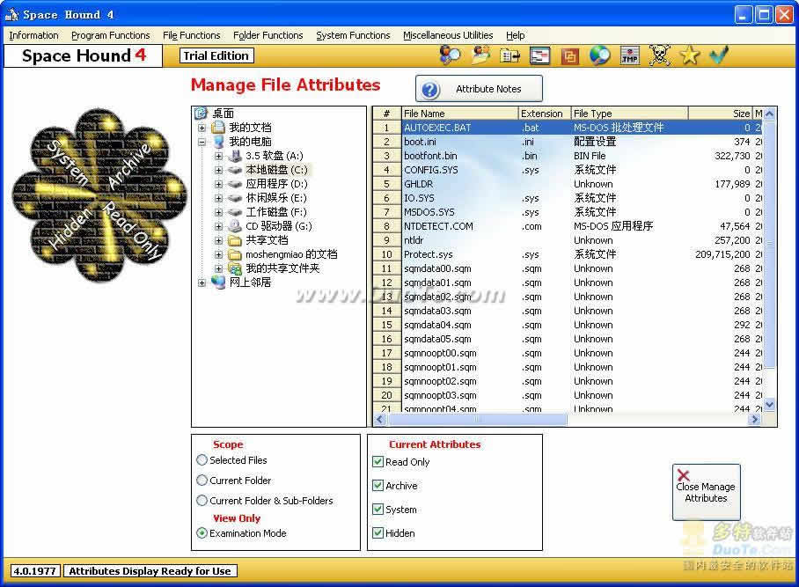Toggle the Archive attribute checkbox
799x587 pixels.
coord(378,486)
